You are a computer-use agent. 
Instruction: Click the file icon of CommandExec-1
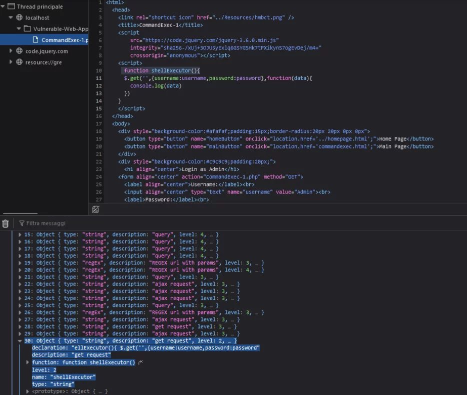(36, 40)
